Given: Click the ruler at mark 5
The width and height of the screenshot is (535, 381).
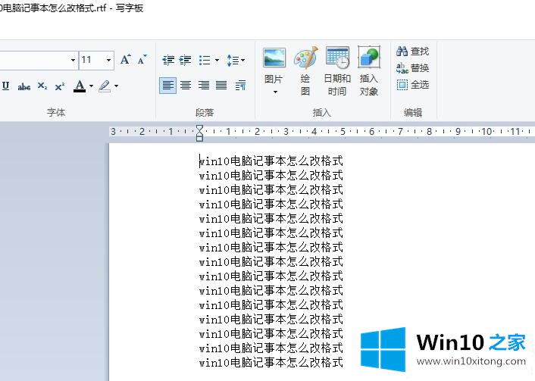Looking at the screenshot, I should tap(343, 131).
